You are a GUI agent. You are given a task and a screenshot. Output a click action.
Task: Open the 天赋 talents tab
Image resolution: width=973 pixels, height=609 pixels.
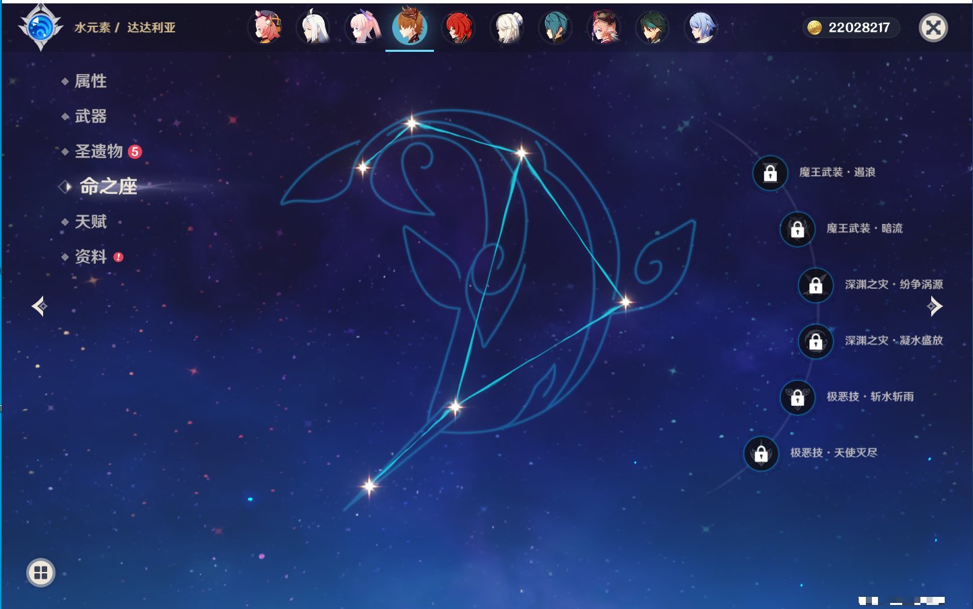tap(90, 221)
